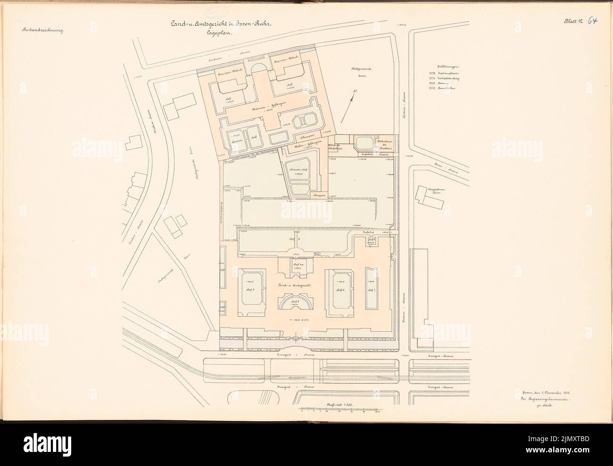Click the 'Kieswege' legend swatch

(x=432, y=83)
